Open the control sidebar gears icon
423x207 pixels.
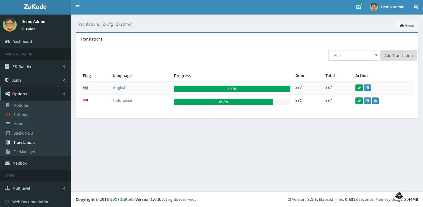(x=416, y=7)
